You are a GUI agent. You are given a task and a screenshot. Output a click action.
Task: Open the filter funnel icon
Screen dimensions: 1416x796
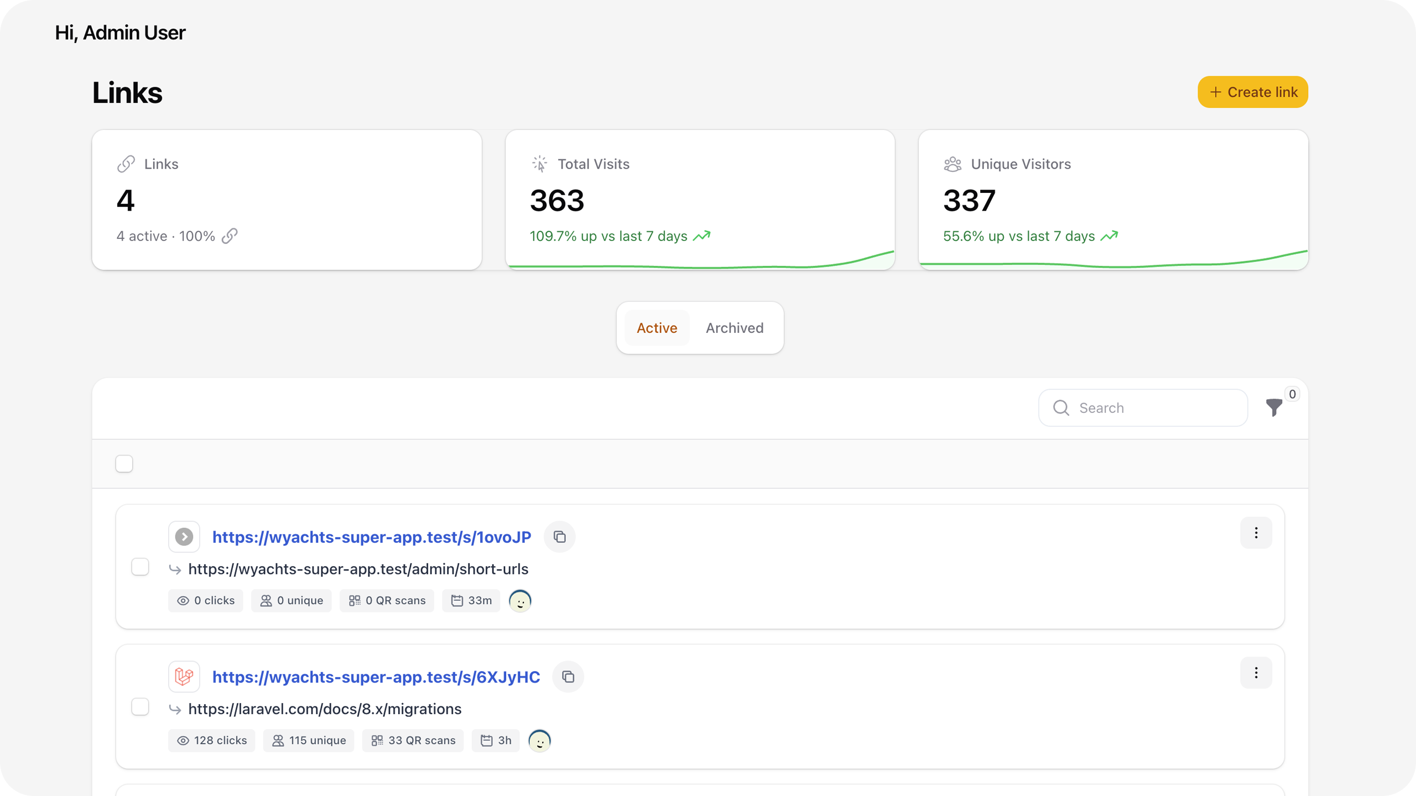click(1274, 408)
